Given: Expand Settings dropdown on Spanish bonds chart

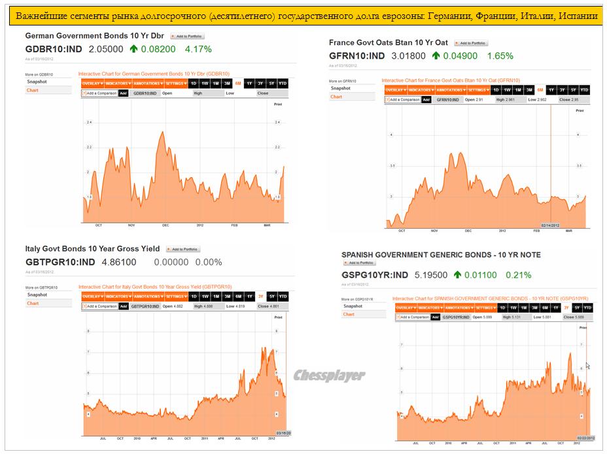Looking at the screenshot, I should (x=485, y=308).
